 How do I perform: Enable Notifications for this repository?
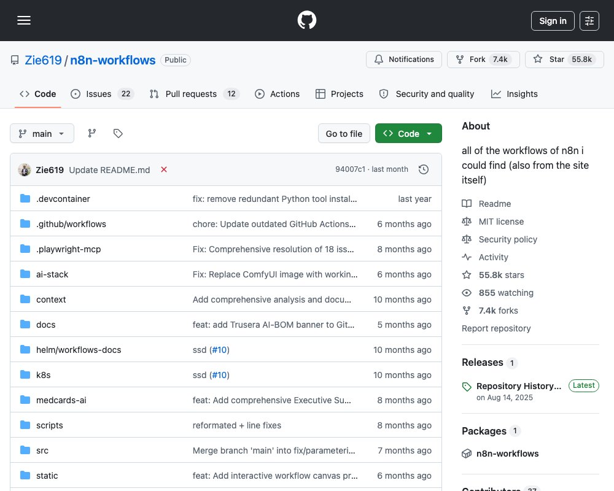coord(404,60)
